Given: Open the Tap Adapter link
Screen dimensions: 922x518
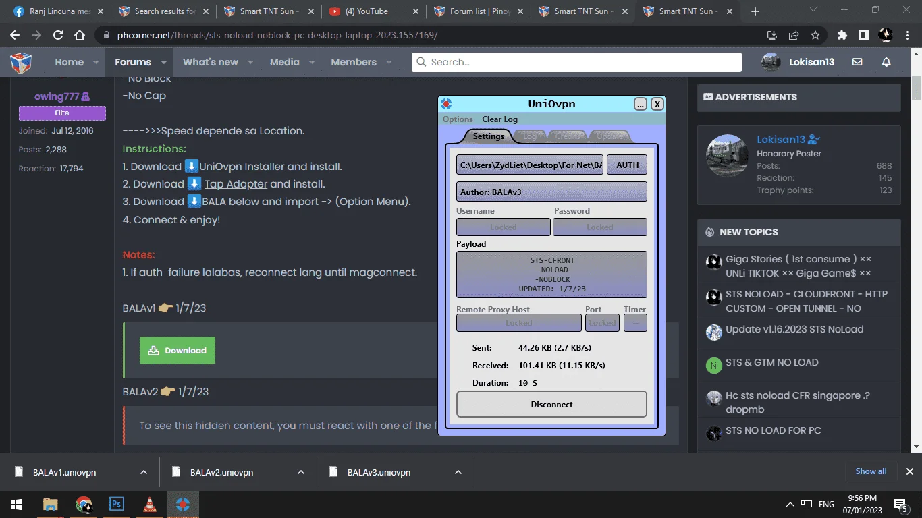Looking at the screenshot, I should point(236,184).
